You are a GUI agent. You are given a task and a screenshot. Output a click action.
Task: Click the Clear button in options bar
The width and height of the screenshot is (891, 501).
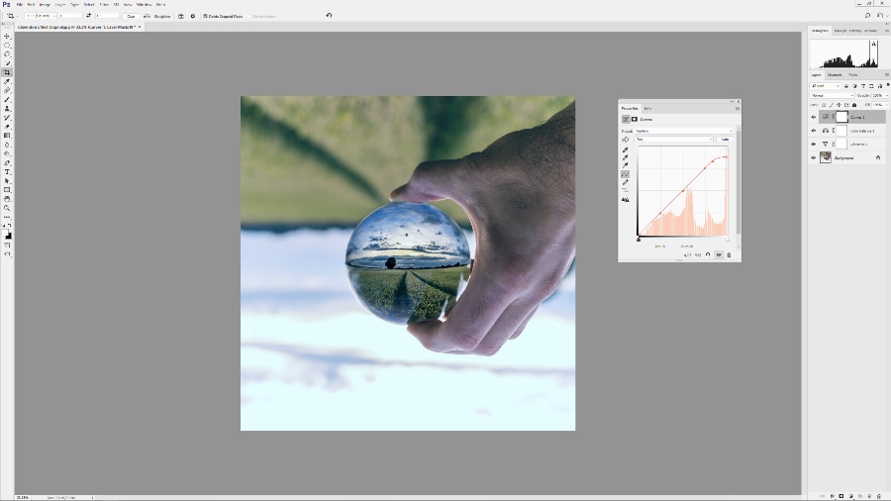pyautogui.click(x=131, y=16)
